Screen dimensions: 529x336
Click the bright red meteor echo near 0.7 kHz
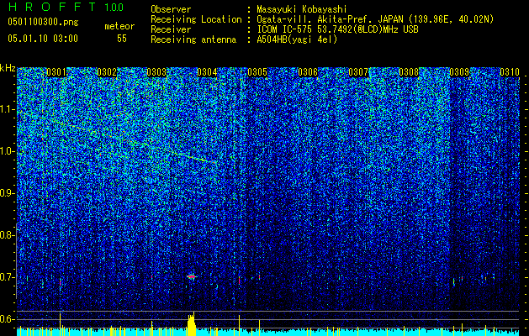(x=192, y=276)
